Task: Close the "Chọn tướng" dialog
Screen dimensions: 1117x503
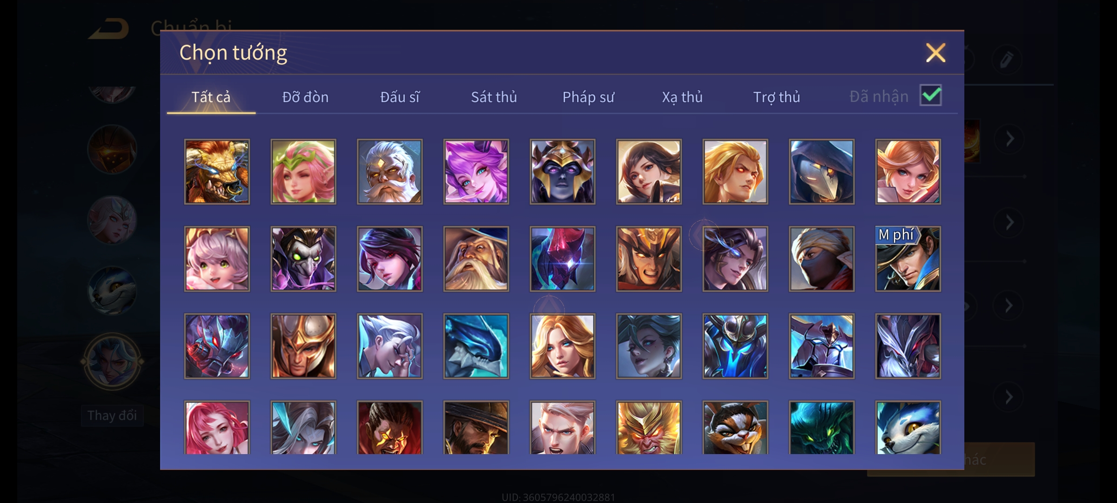Action: tap(935, 53)
